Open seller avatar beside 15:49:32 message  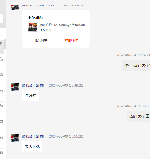(x=15, y=87)
